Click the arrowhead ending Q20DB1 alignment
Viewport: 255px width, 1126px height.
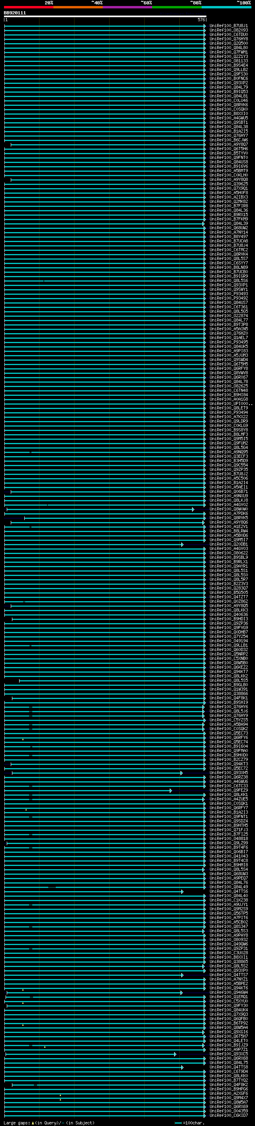click(x=182, y=545)
